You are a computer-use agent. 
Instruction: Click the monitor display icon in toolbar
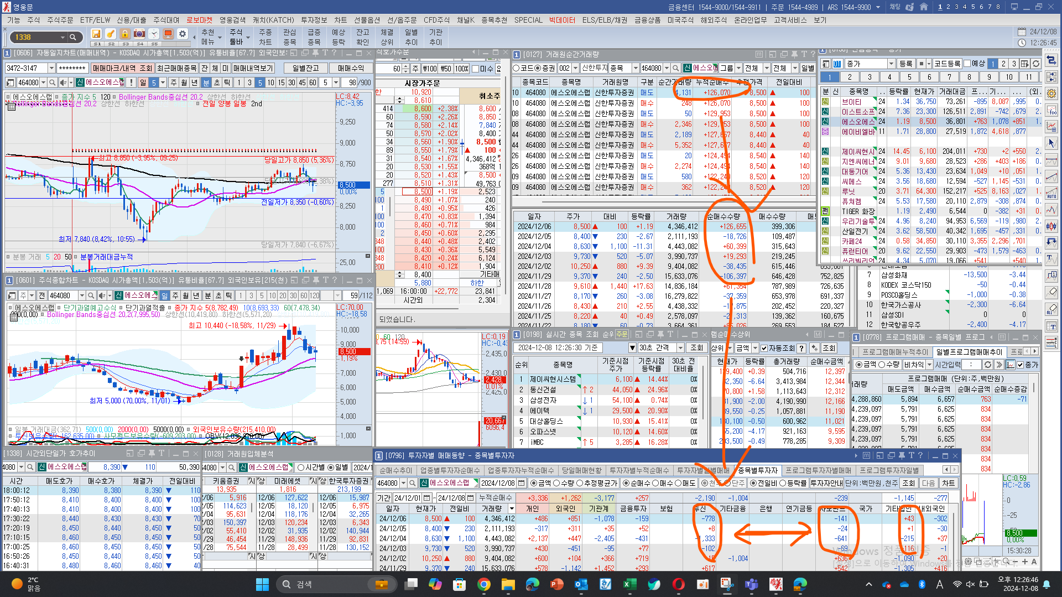tap(168, 34)
